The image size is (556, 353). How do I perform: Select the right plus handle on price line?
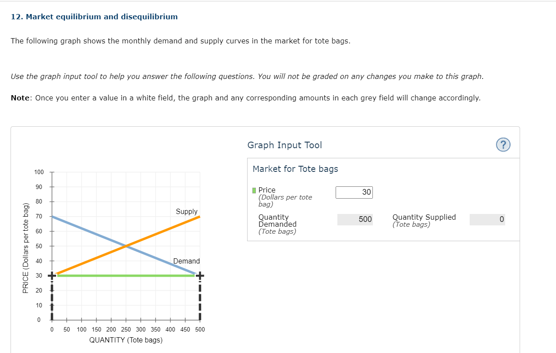pos(200,275)
